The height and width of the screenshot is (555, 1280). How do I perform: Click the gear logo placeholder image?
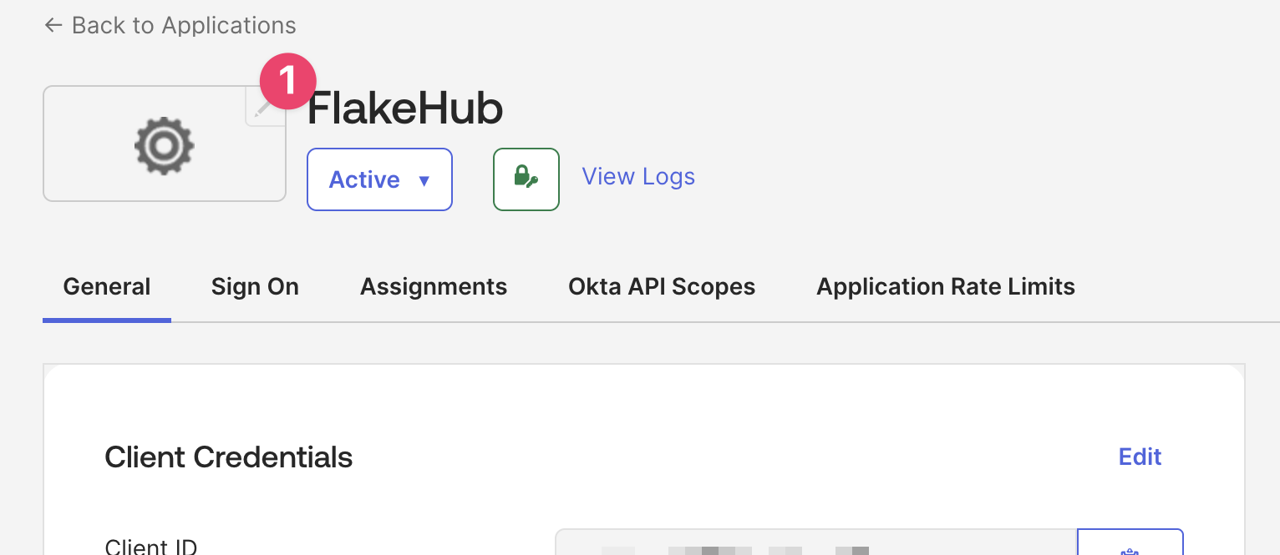pyautogui.click(x=164, y=145)
